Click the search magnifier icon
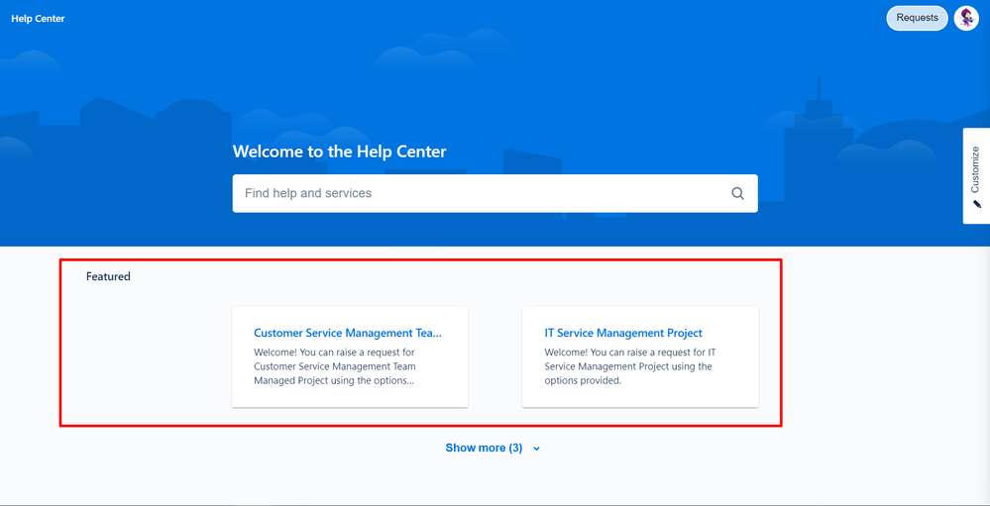Image resolution: width=990 pixels, height=506 pixels. [x=737, y=194]
